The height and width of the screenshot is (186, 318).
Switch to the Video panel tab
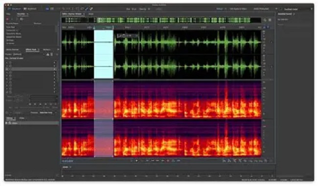[22, 118]
